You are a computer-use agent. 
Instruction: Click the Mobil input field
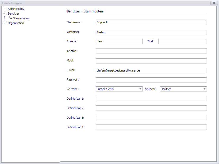point(151,61)
